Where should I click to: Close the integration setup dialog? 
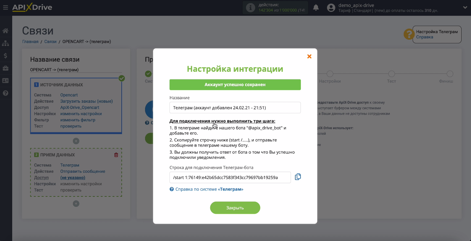point(309,56)
